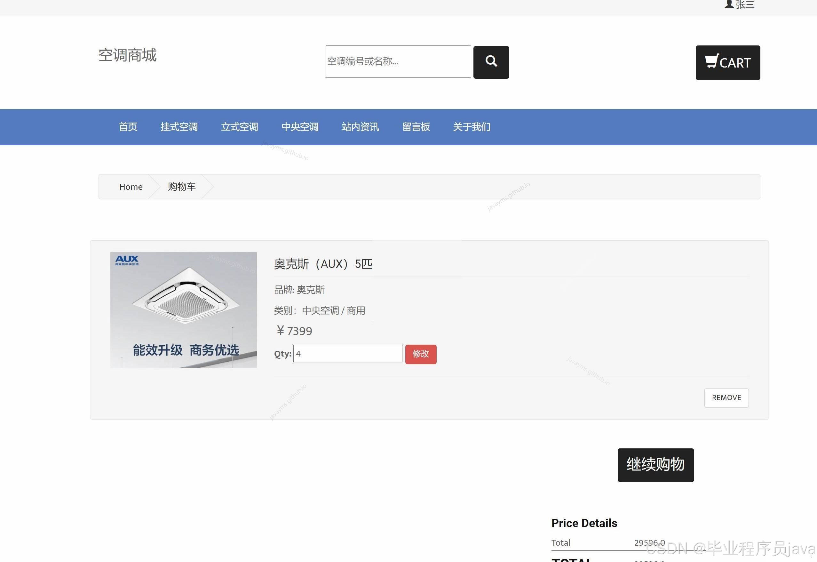Click the search magnifier icon
Image resolution: width=817 pixels, height=562 pixels.
click(x=491, y=62)
